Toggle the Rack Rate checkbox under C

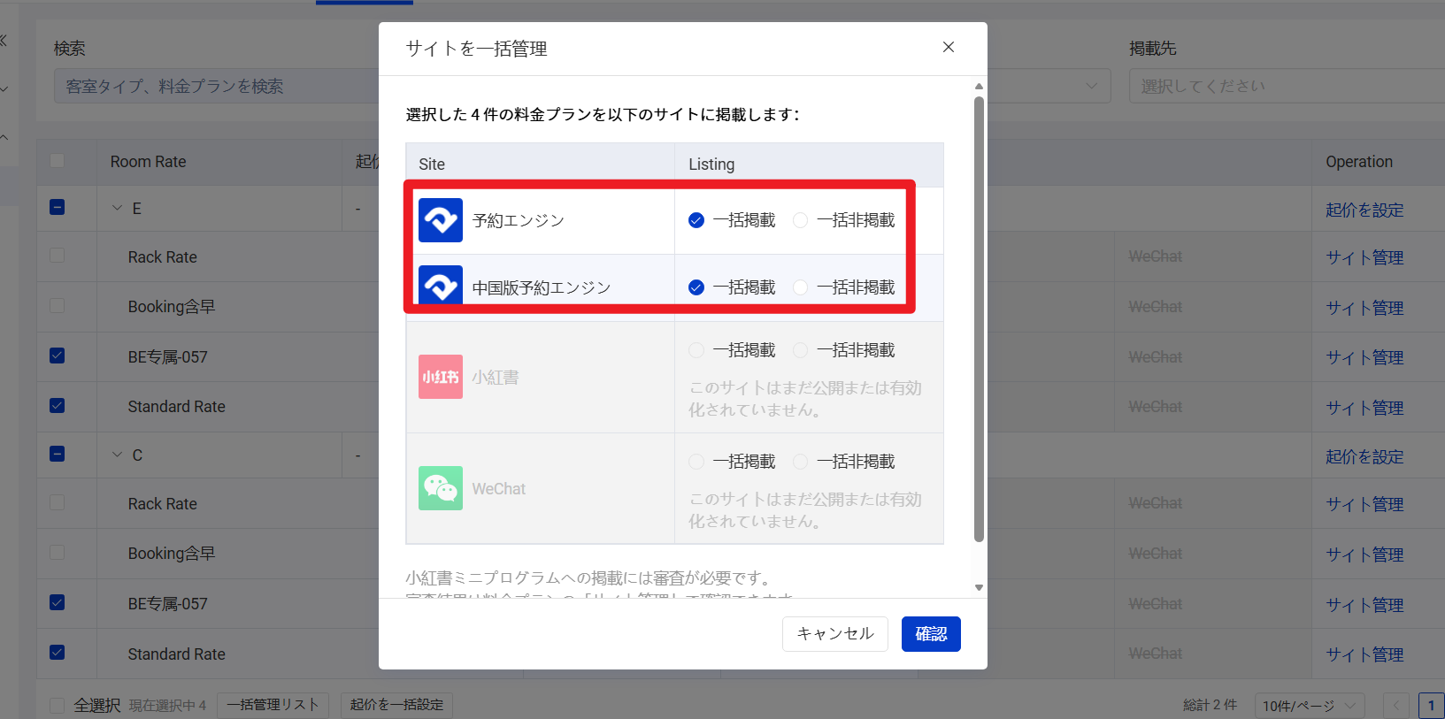(x=58, y=502)
